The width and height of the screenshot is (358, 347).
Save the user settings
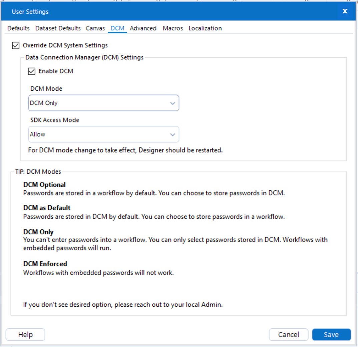331,334
